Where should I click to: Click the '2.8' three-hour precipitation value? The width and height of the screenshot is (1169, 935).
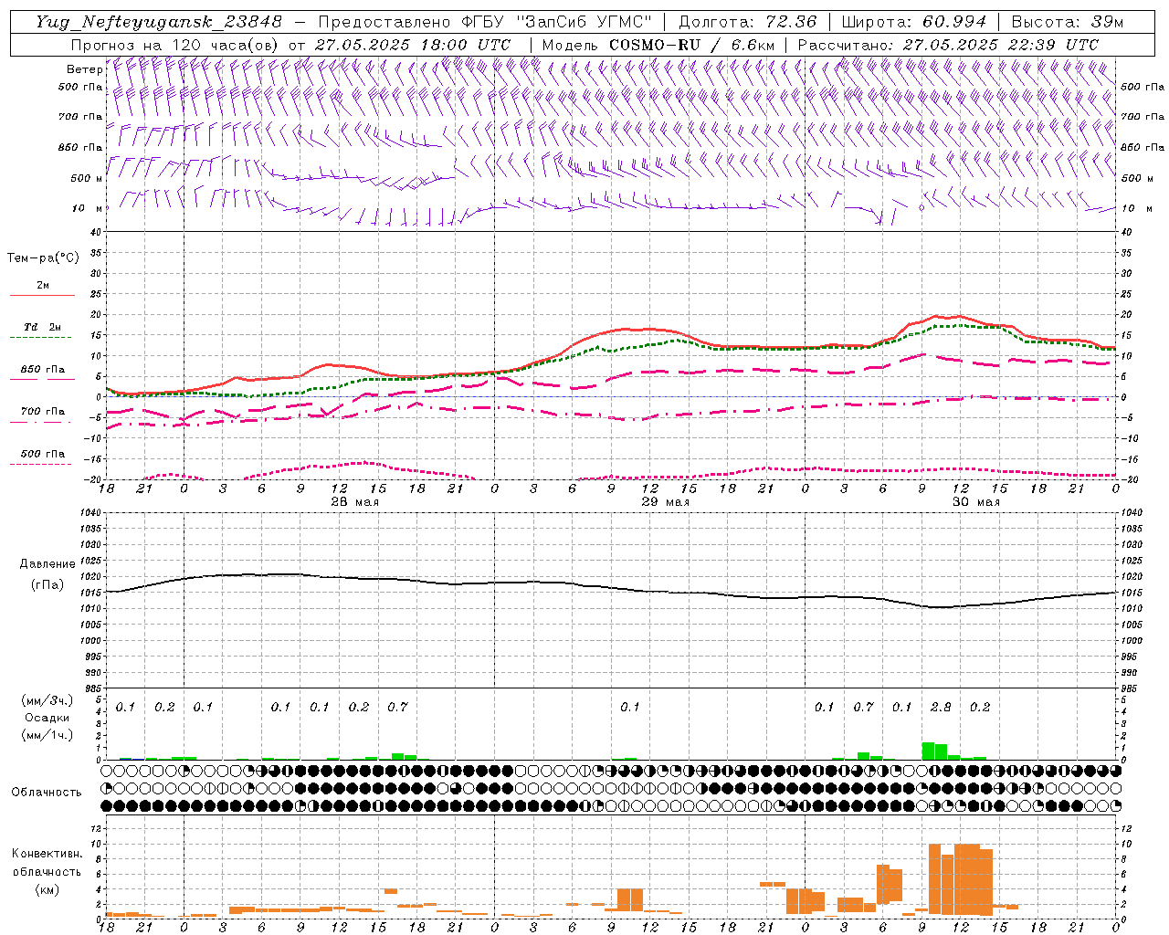tap(941, 707)
